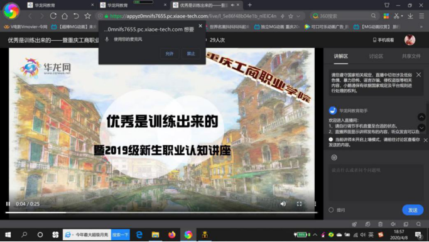The height and width of the screenshot is (242, 429).
Task: Switch to the 讨论区 tab
Action: (376, 57)
